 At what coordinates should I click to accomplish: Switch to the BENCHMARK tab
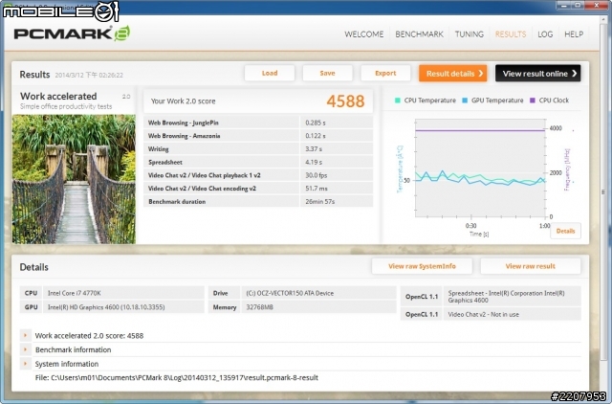[419, 34]
